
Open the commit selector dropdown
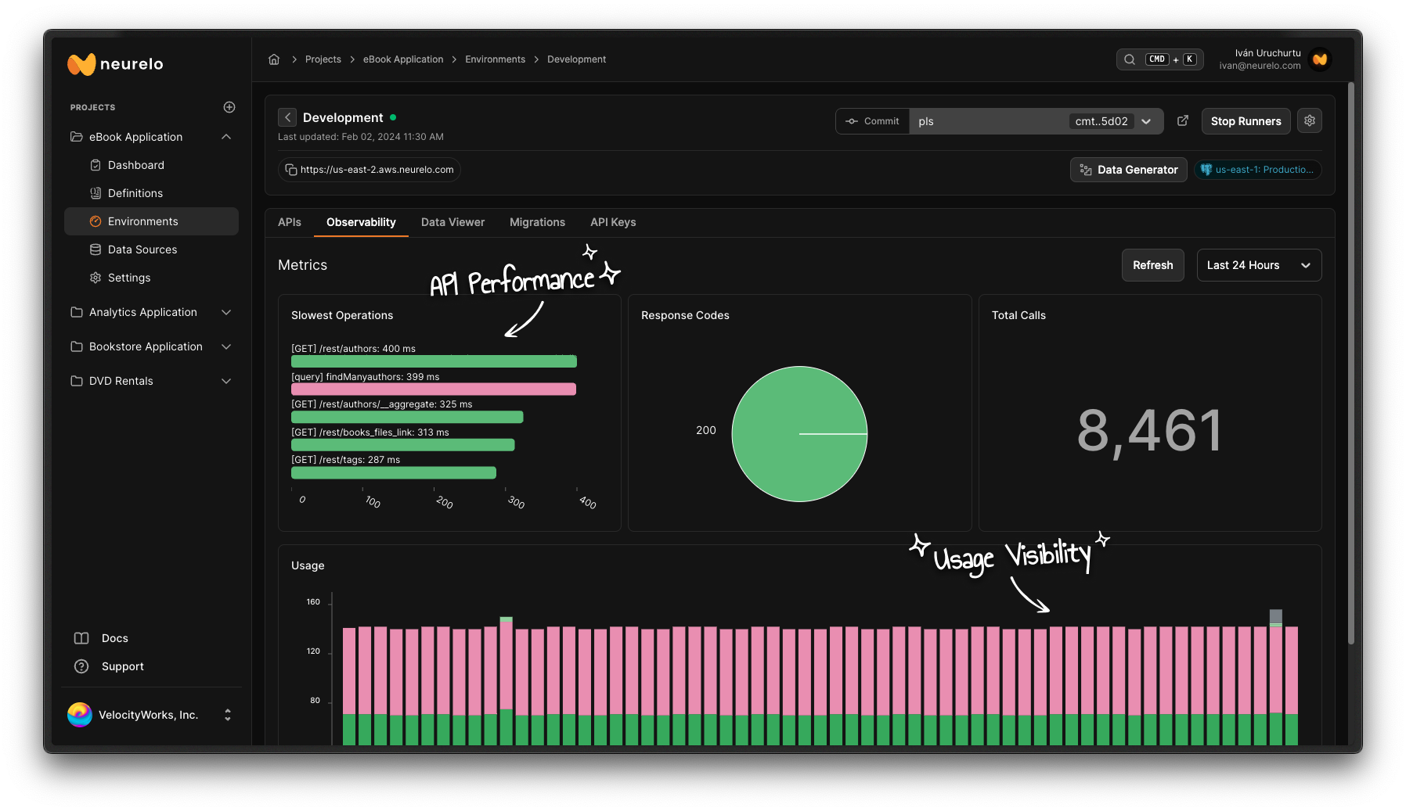(1146, 121)
